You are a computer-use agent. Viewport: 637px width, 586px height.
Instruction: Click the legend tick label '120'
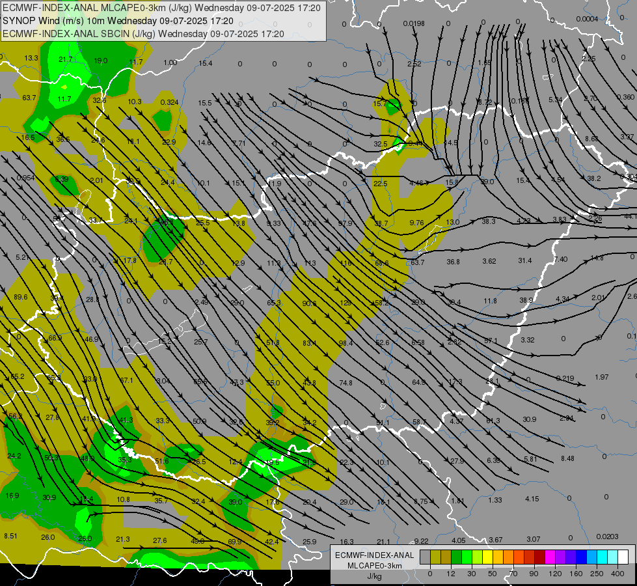coord(554,574)
